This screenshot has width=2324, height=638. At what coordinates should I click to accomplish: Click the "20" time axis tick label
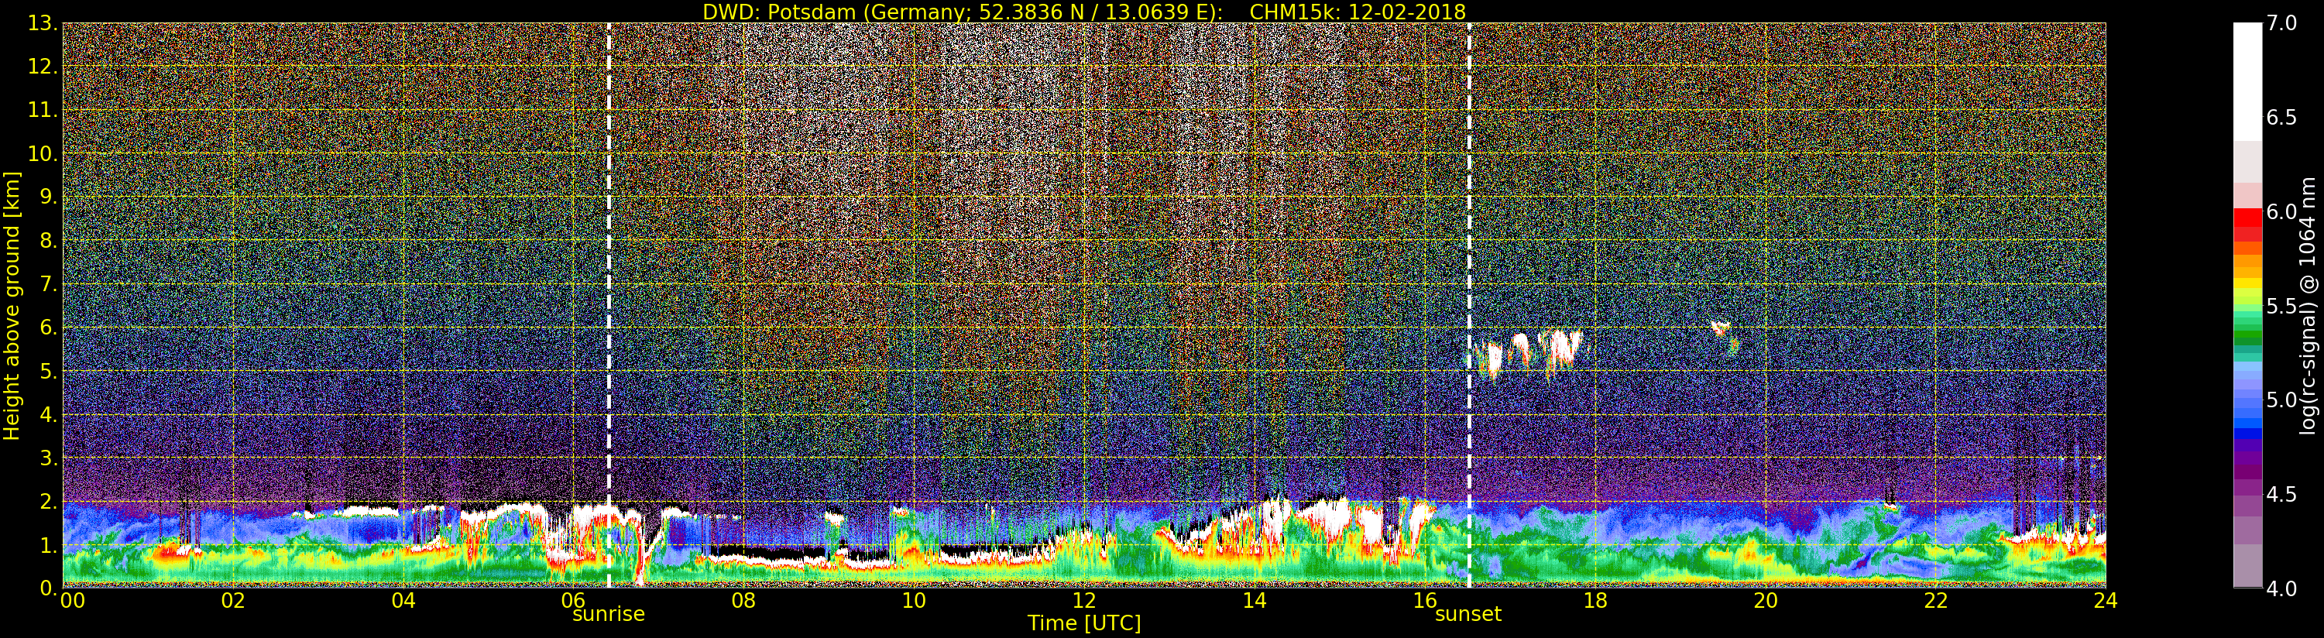tap(1766, 601)
